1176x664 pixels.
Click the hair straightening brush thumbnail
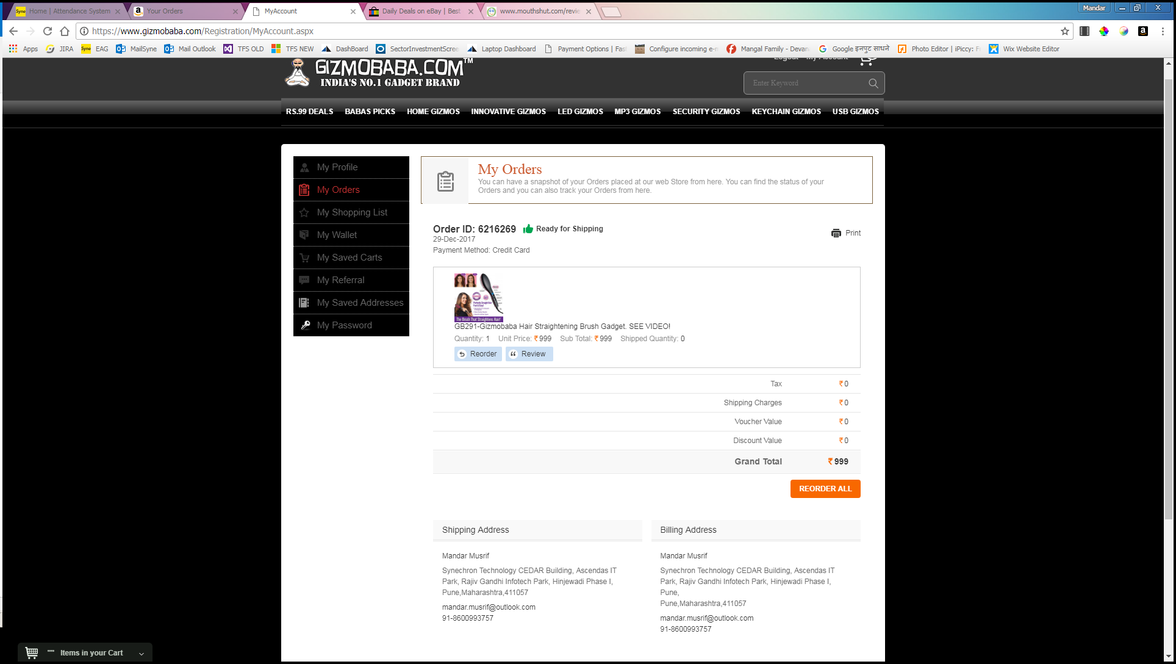point(478,297)
